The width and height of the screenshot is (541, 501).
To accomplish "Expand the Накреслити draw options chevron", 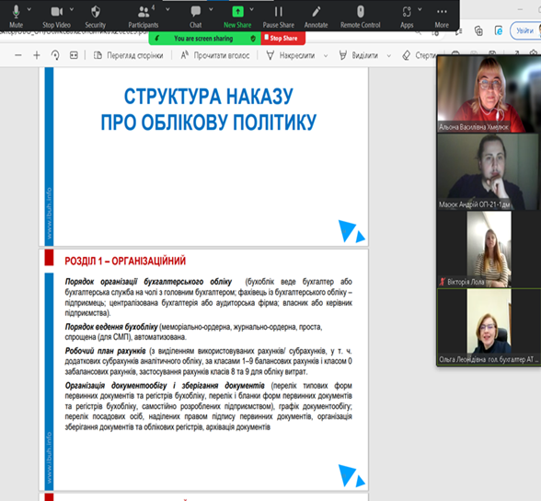I will point(326,55).
